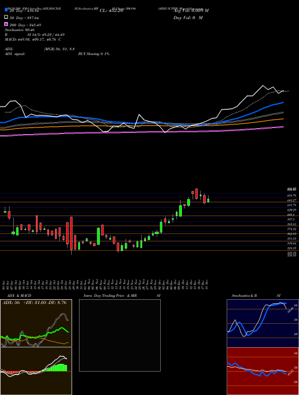The image size is (299, 395).
Task: Click the 'Stochastics: 89.46' reading
Action: pos(20,30)
